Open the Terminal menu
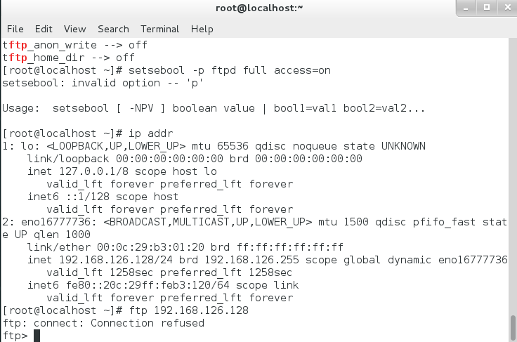 160,29
